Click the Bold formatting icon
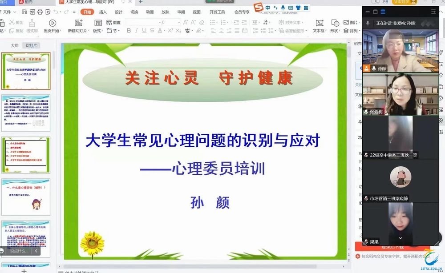445x273 pixels. (129, 31)
